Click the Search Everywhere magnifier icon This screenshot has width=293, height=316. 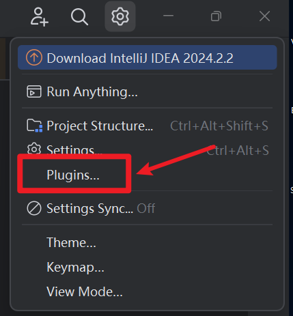tap(79, 16)
